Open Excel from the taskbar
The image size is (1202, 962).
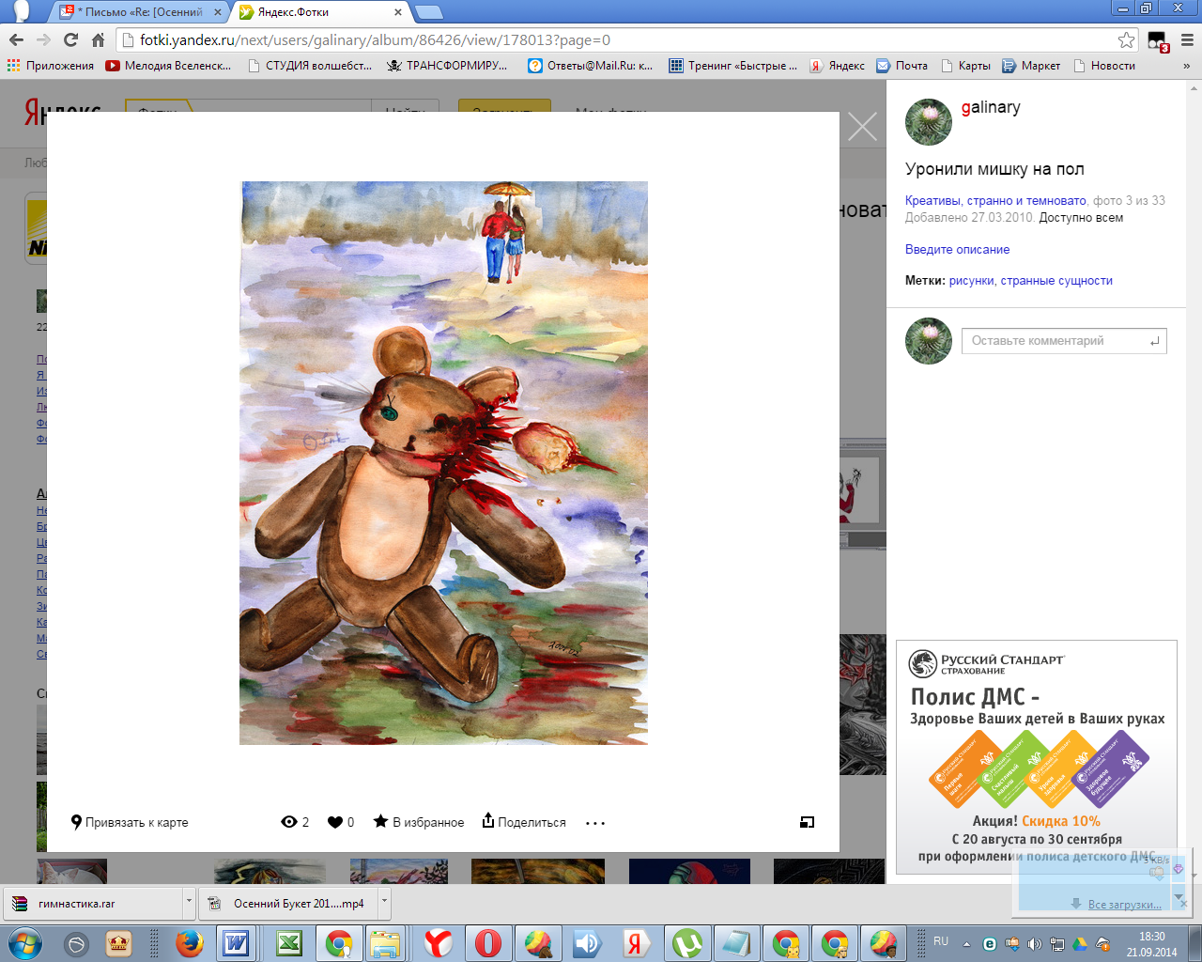coord(287,942)
